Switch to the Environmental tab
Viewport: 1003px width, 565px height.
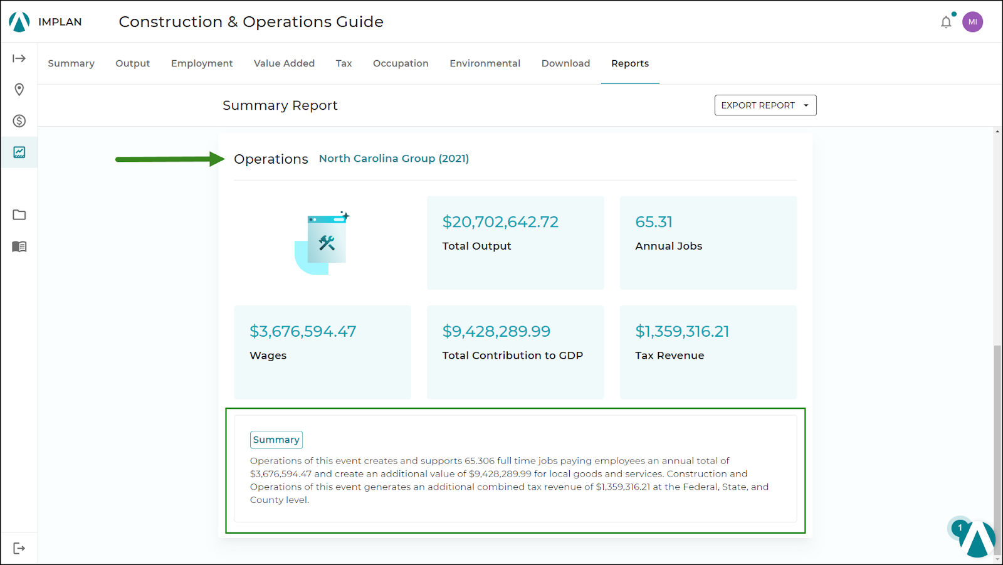(x=485, y=63)
